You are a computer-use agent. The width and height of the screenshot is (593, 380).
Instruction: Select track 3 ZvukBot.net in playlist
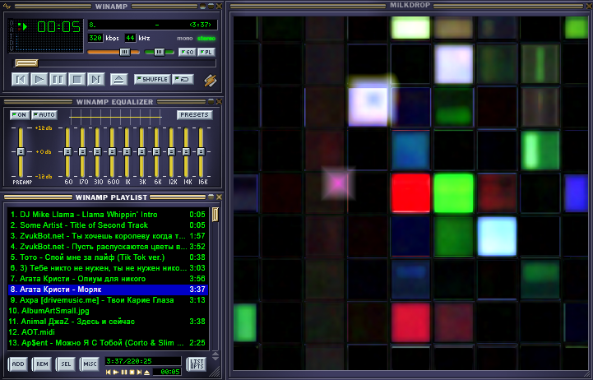(x=108, y=236)
